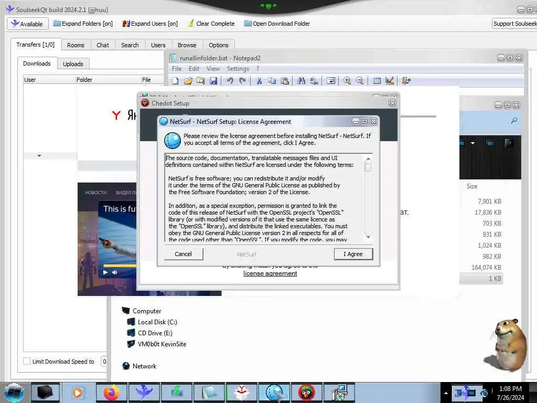Zoom out using Notepad2 magnifier minus icon
Screen dimensions: 537x403
[x=360, y=81]
